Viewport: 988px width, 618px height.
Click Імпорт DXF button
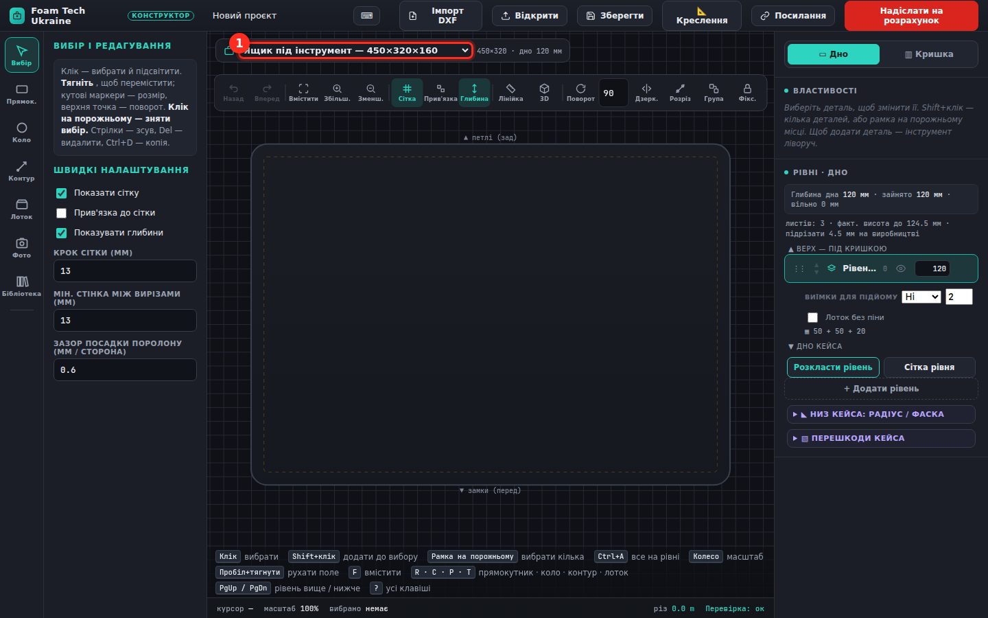[440, 16]
